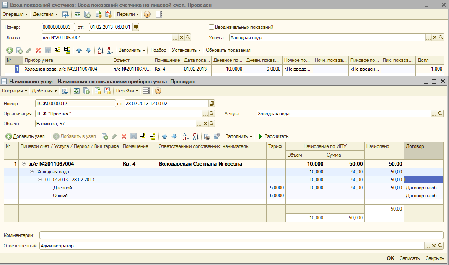Collapse the 01.02.2013 - 28.02.2013 period node

coord(40,180)
